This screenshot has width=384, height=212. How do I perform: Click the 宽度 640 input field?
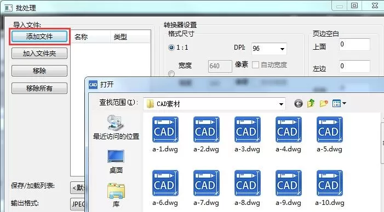pyautogui.click(x=220, y=66)
